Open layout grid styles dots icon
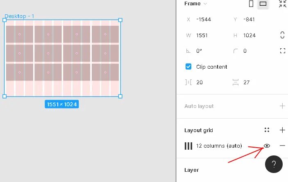The height and width of the screenshot is (182, 288). coord(267,130)
